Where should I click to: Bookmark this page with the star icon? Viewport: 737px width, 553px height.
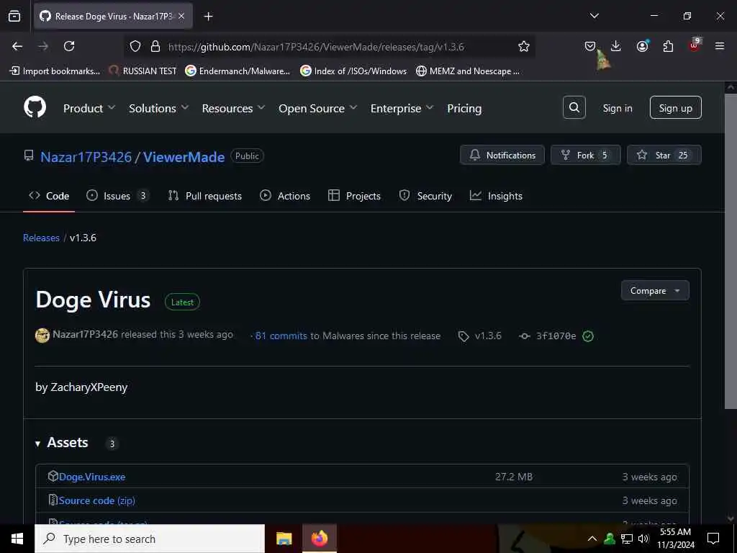tap(524, 46)
